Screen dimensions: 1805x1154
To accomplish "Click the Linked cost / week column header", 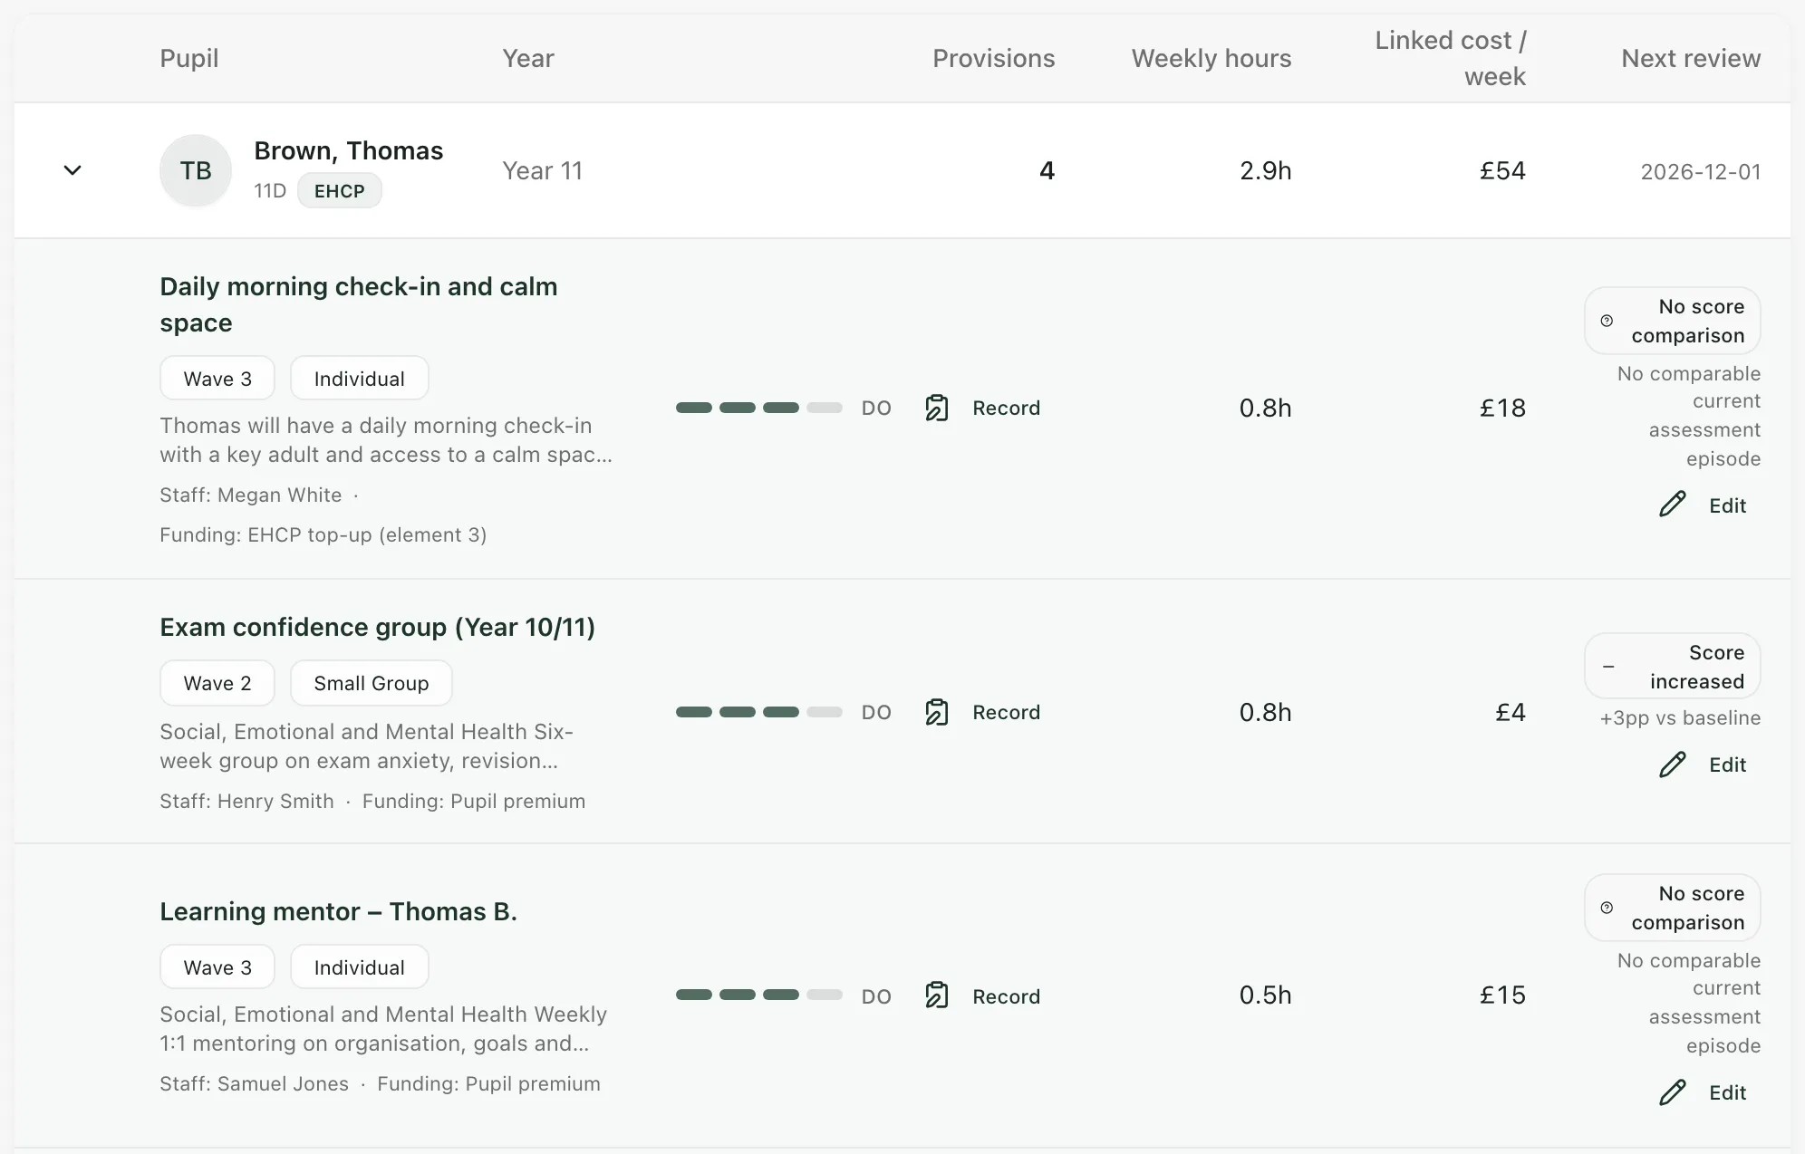I will pos(1451,58).
